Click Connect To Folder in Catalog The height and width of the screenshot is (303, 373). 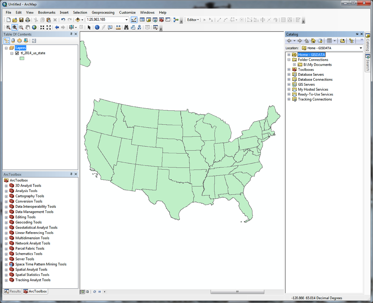coord(342,41)
